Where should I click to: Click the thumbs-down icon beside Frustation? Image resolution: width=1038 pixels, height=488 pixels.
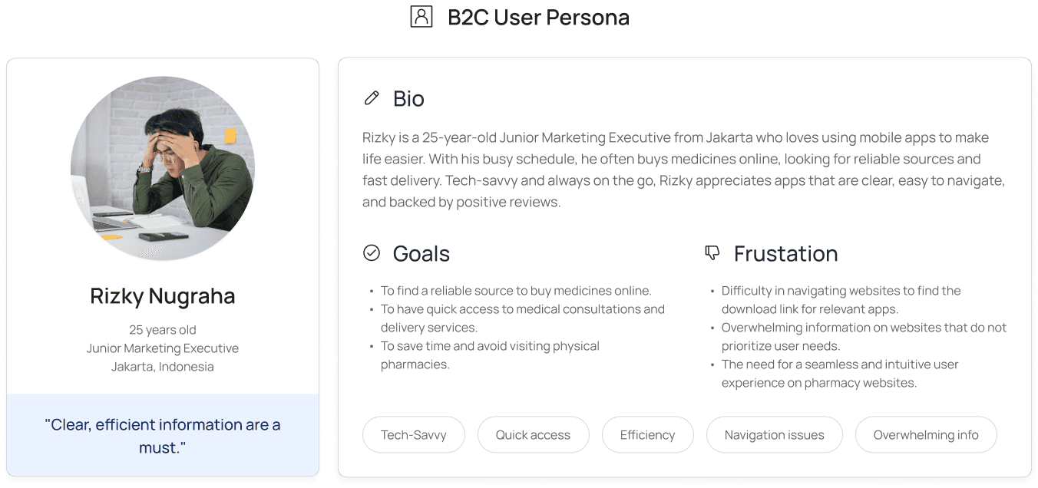pos(712,252)
